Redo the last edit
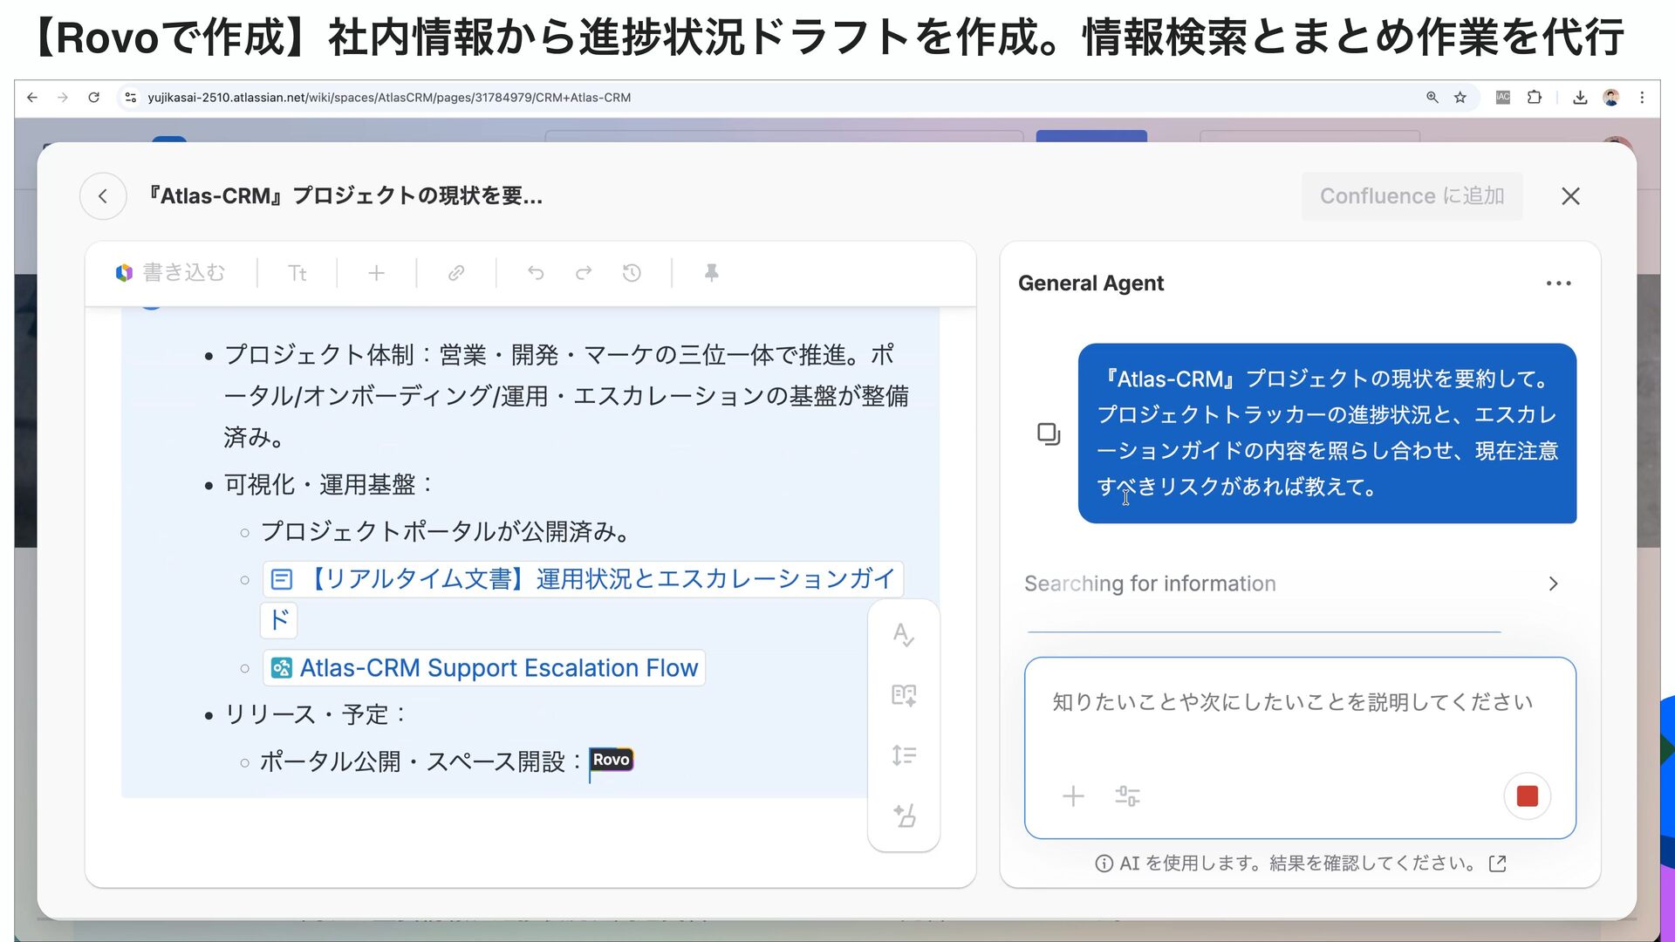 pos(584,273)
